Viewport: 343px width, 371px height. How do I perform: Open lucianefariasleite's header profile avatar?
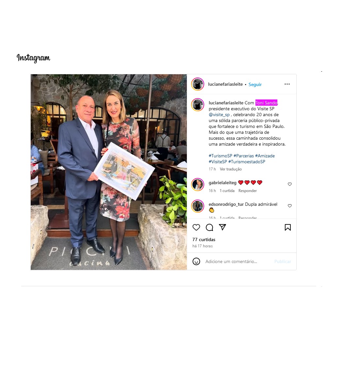[x=198, y=84]
